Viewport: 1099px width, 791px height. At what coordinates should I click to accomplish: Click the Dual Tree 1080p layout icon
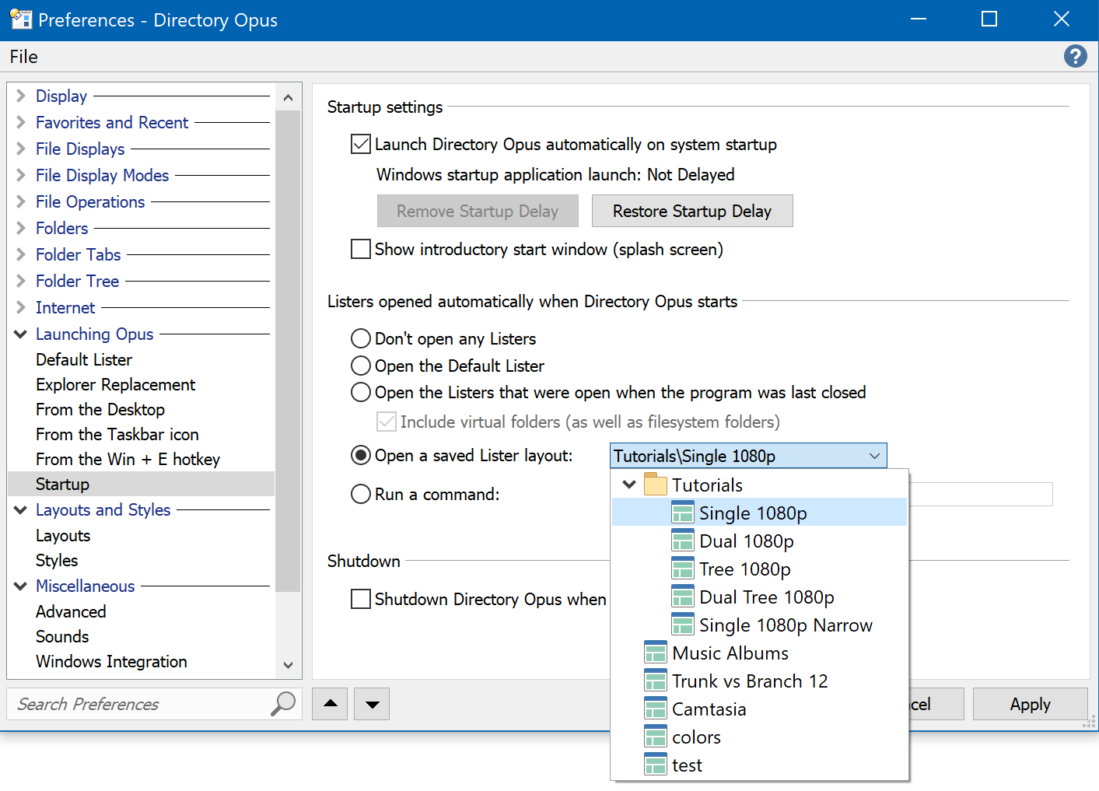point(683,597)
